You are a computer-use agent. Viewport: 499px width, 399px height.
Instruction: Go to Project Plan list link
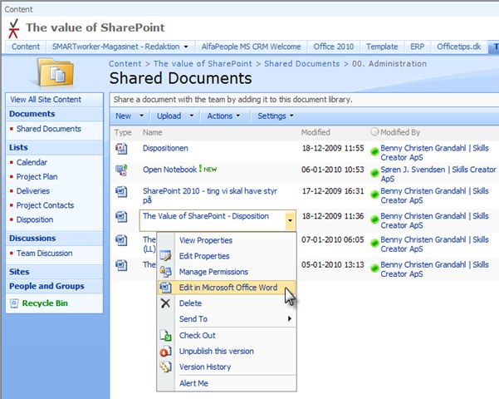tap(37, 177)
